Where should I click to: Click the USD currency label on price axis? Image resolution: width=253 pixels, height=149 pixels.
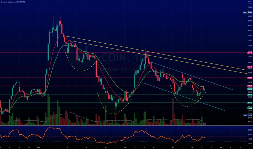pos(249,2)
